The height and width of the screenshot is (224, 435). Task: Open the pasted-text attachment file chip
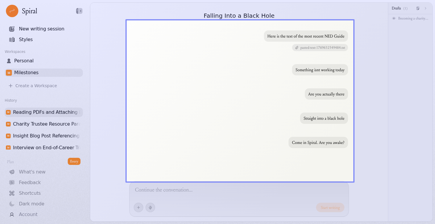pyautogui.click(x=320, y=48)
